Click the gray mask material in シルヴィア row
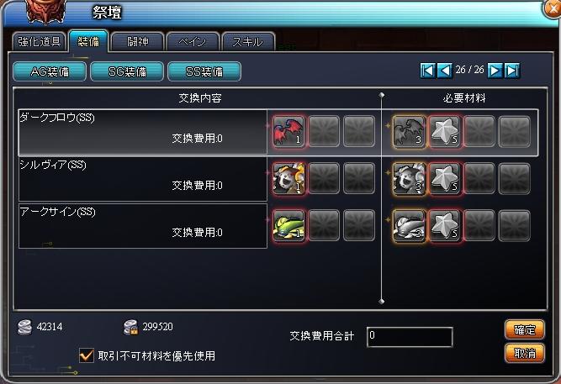 pyautogui.click(x=409, y=178)
